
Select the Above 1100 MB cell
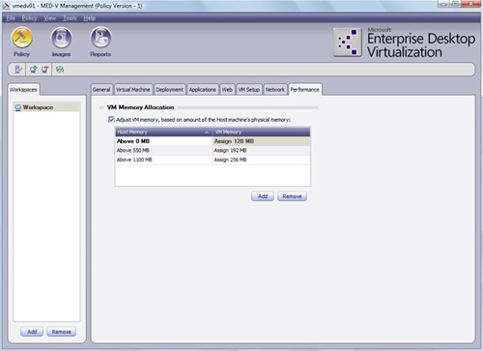point(163,160)
